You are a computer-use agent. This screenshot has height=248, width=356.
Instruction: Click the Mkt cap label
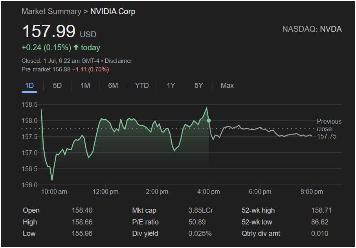(x=144, y=210)
